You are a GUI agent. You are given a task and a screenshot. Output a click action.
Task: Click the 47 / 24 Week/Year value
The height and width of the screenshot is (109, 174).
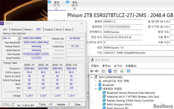(75, 46)
